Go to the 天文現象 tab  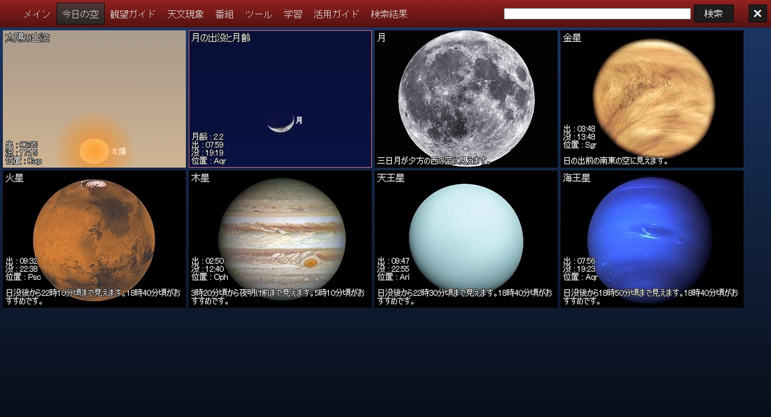(185, 14)
